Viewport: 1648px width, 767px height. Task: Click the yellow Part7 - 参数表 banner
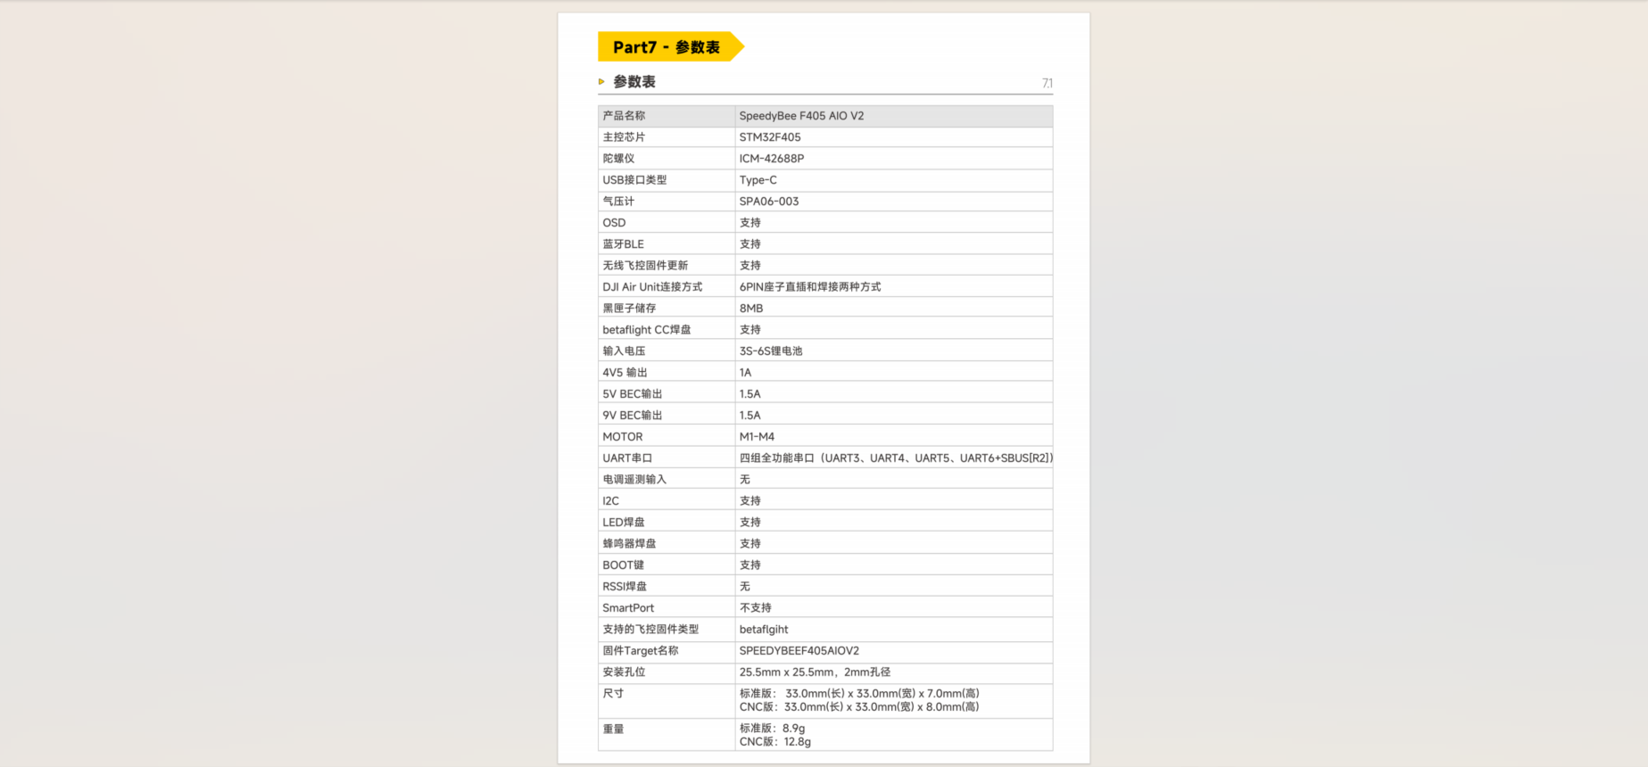[x=667, y=47]
